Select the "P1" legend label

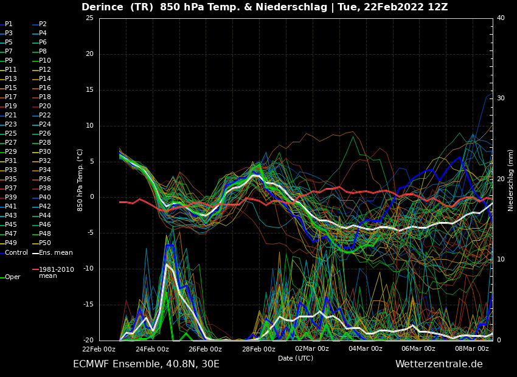click(9, 24)
